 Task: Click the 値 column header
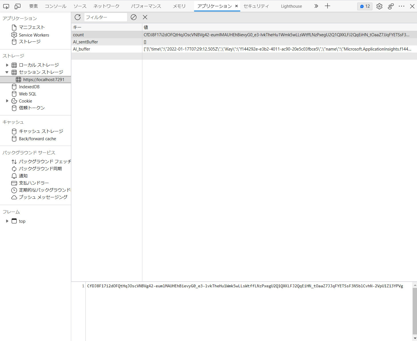coord(280,27)
